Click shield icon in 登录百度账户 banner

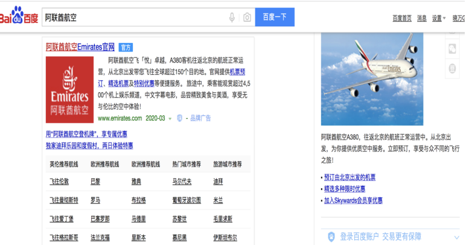pos(331,237)
